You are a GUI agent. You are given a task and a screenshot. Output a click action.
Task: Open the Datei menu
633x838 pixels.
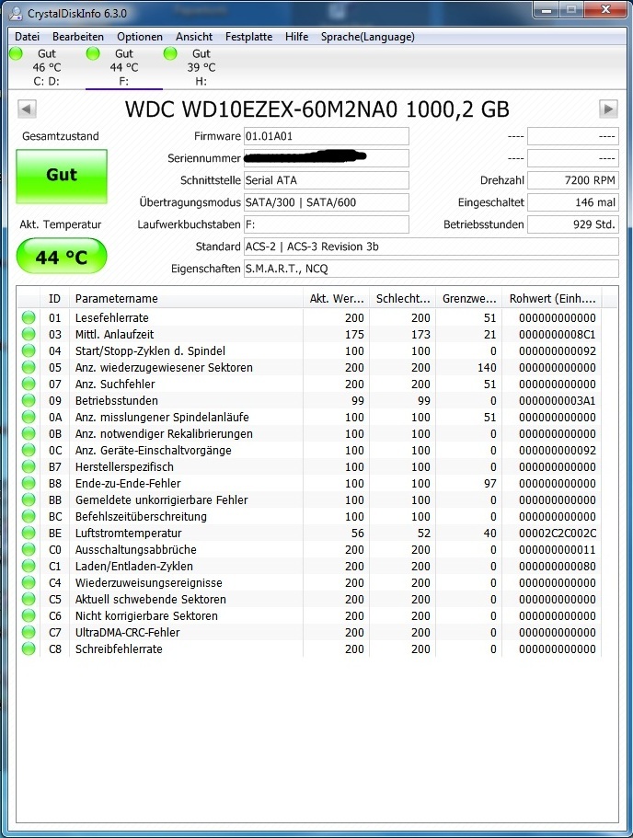click(27, 37)
